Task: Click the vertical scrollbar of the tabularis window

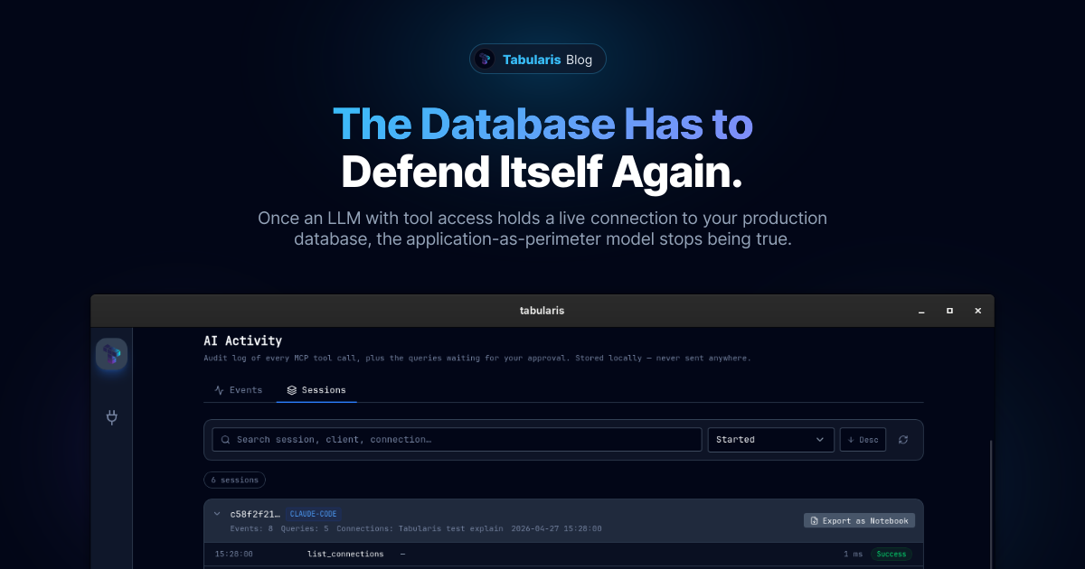Action: tap(991, 504)
